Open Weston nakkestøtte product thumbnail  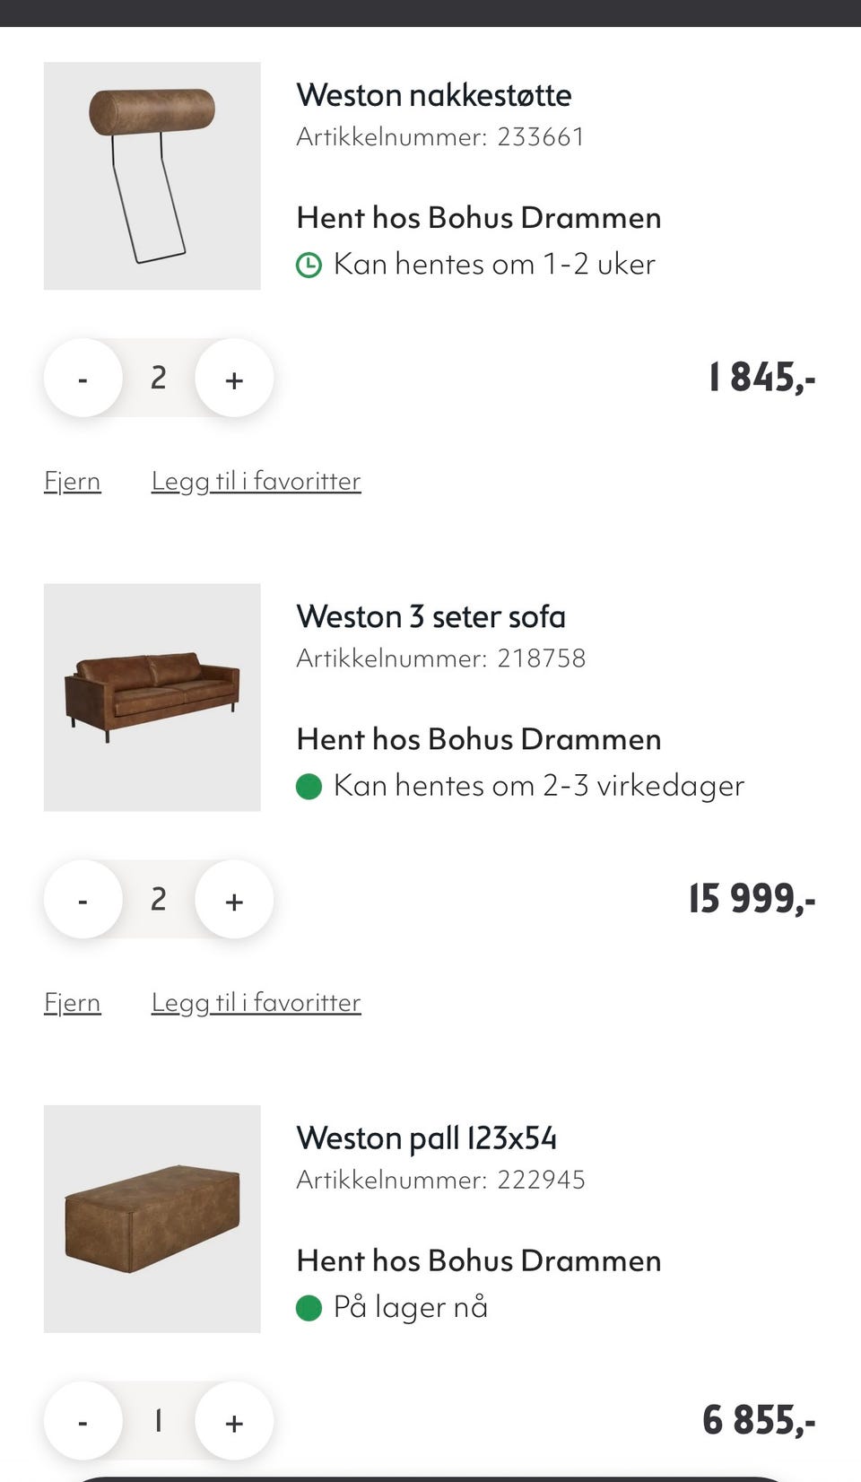pos(152,176)
